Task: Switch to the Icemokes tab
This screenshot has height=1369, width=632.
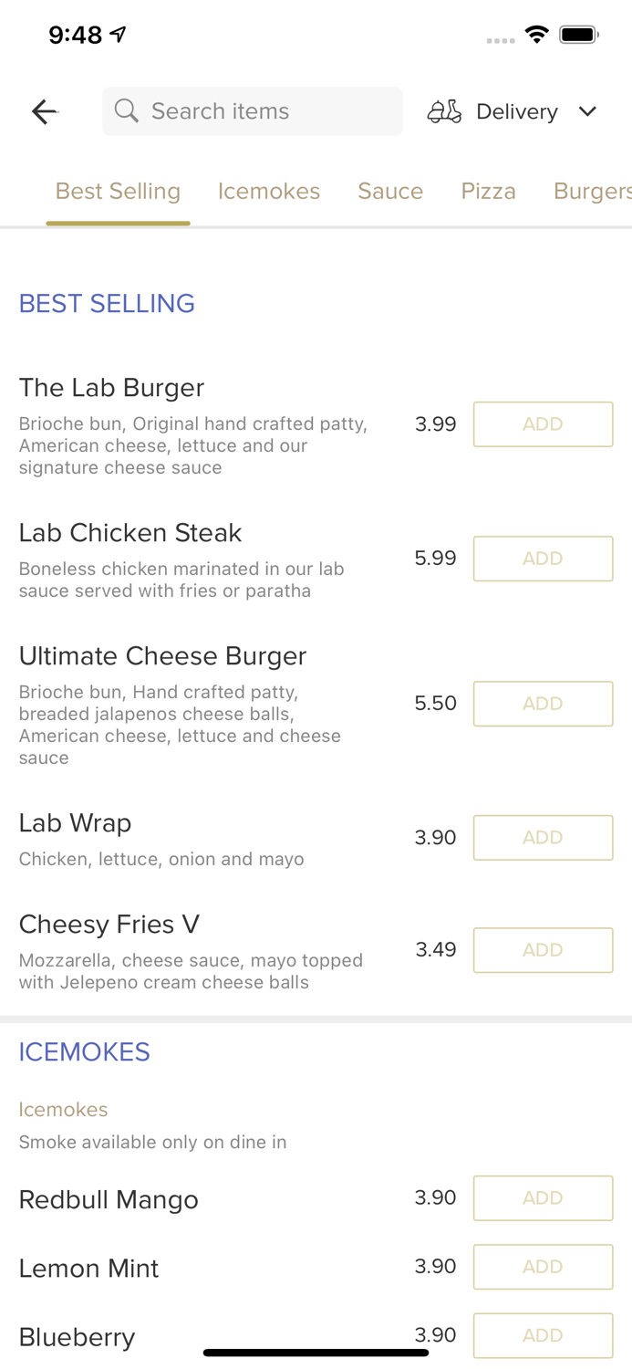Action: (269, 192)
